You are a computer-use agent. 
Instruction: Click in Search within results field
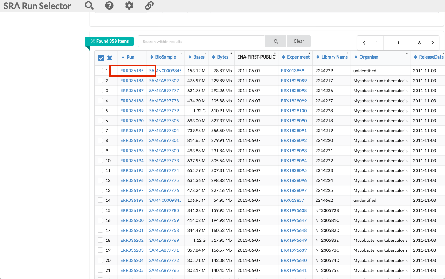(x=201, y=42)
